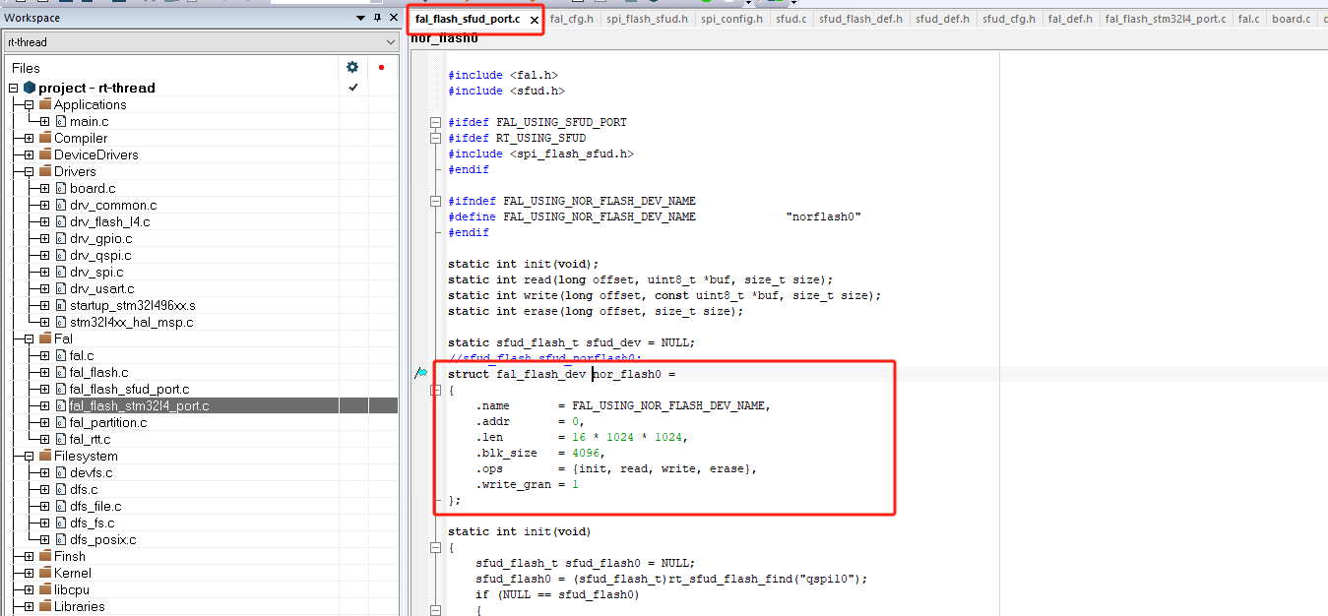Click the Applications folder icon
Image resolution: width=1328 pixels, height=616 pixels.
45,104
